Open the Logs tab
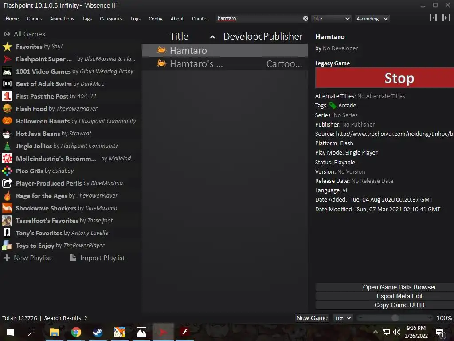Image resolution: width=454 pixels, height=341 pixels. point(136,19)
